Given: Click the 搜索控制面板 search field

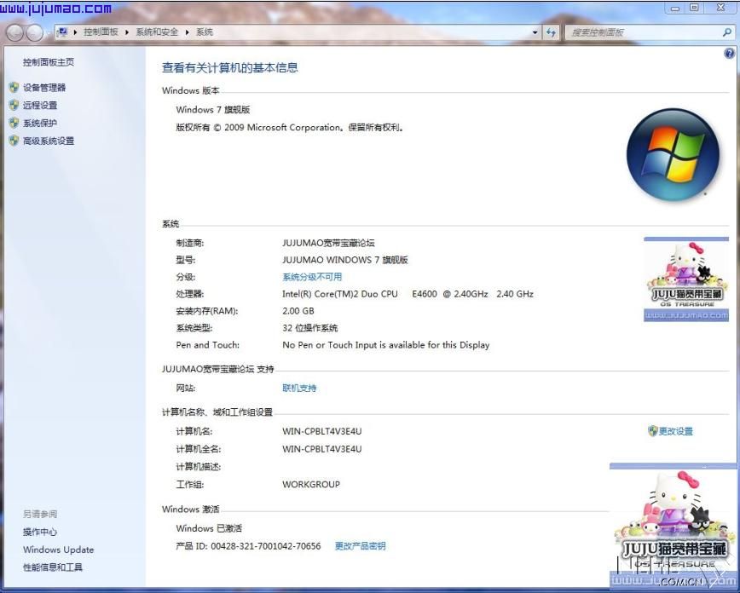Looking at the screenshot, I should [x=639, y=32].
